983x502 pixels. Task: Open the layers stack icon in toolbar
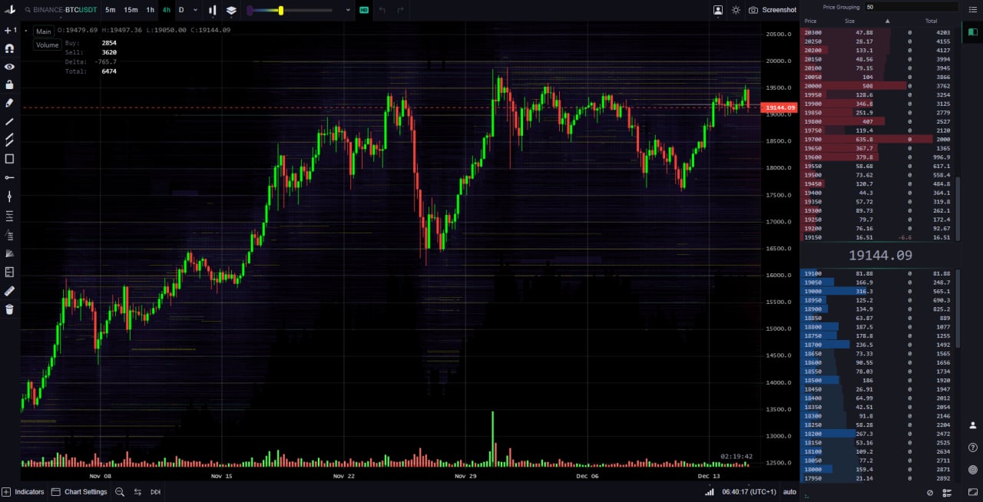tap(231, 10)
